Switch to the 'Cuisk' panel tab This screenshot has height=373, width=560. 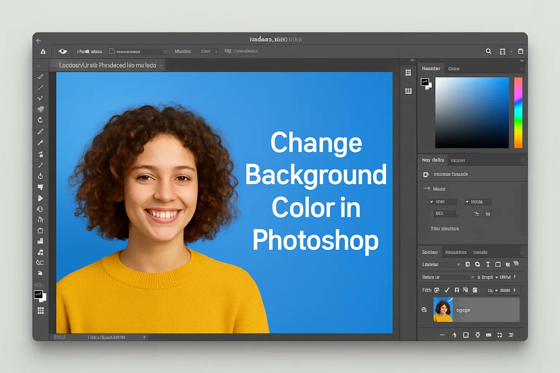click(x=454, y=69)
